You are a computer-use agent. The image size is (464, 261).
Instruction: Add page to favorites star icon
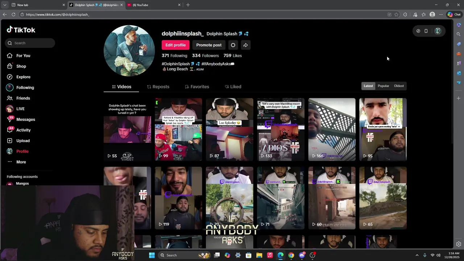pos(396,14)
